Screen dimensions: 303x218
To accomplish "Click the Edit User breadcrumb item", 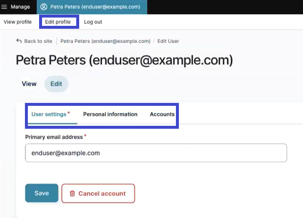I will (168, 41).
